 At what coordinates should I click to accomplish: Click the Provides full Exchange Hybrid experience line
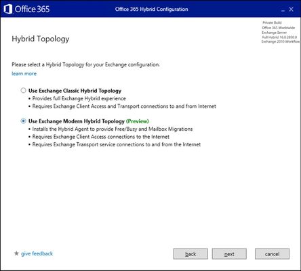79,98
